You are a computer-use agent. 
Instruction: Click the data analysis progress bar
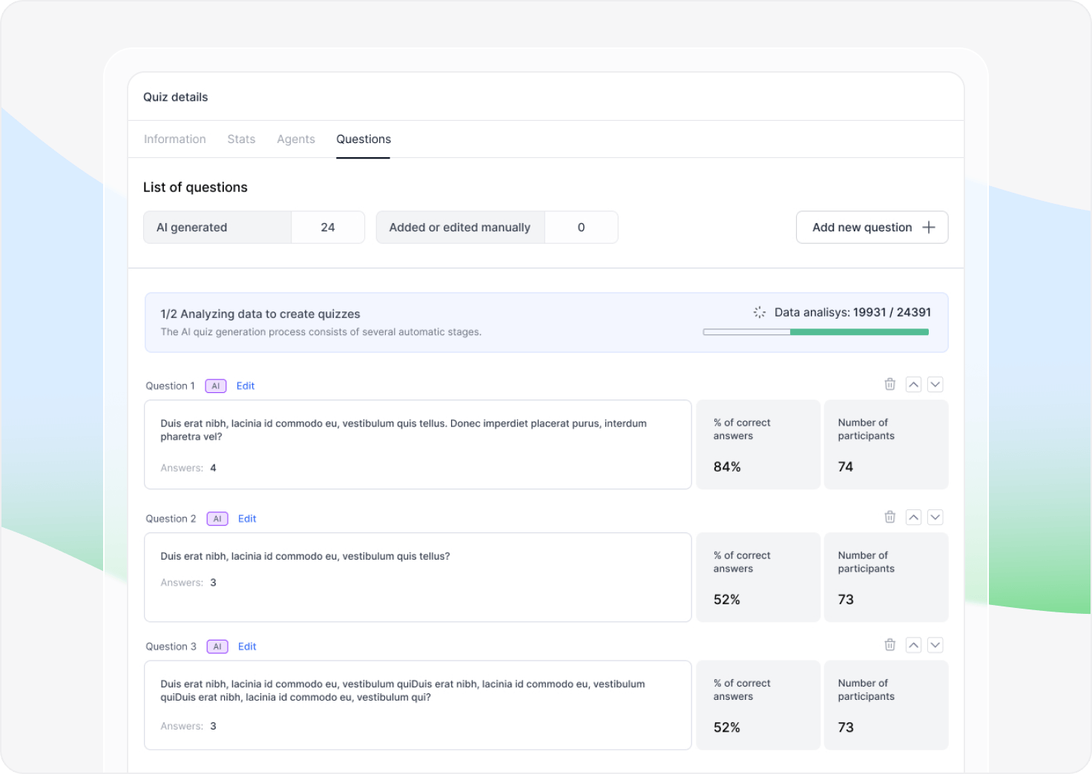816,331
